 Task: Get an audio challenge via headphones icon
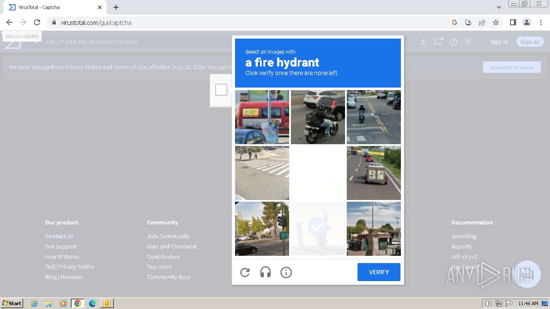coord(266,272)
